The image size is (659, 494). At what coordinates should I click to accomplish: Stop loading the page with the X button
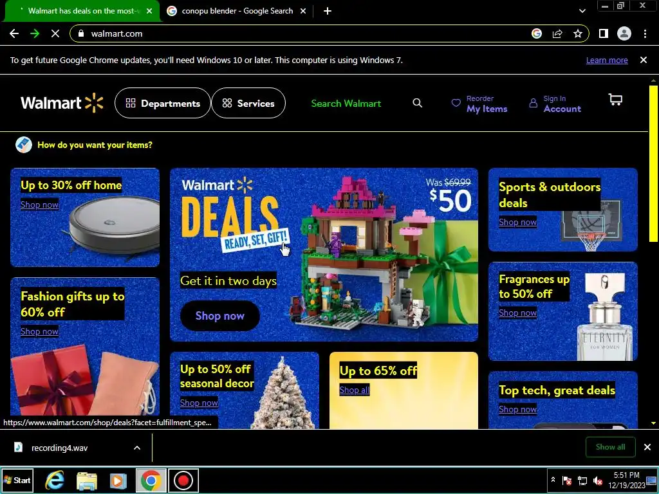pyautogui.click(x=55, y=33)
